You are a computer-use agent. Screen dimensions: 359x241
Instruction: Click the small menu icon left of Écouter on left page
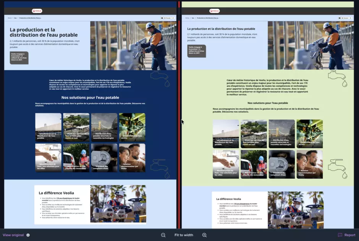162,18
